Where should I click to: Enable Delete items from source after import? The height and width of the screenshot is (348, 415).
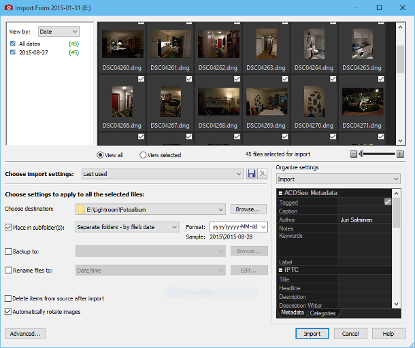click(8, 298)
